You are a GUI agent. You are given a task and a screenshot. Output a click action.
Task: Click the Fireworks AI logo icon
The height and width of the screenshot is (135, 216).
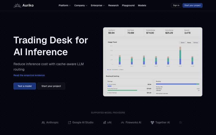coord(123,123)
